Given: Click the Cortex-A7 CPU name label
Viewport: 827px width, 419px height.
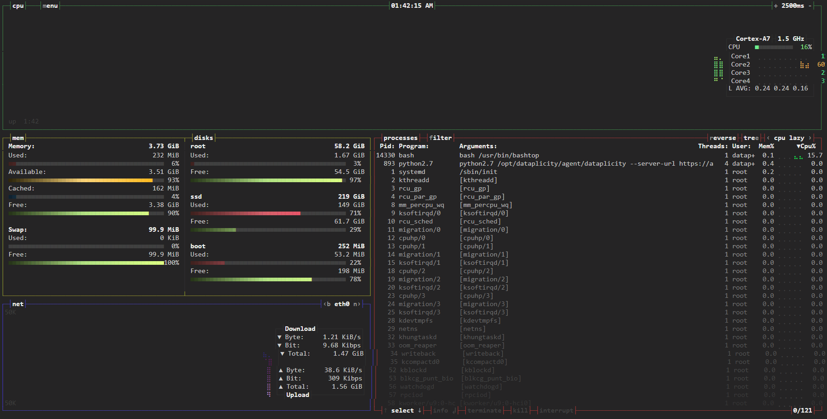Looking at the screenshot, I should click(753, 39).
